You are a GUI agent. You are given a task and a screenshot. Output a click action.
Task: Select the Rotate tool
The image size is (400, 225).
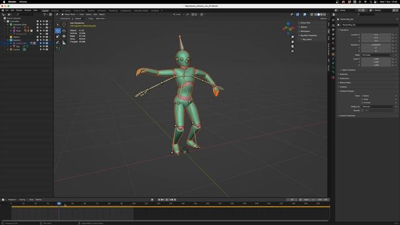coord(64,31)
